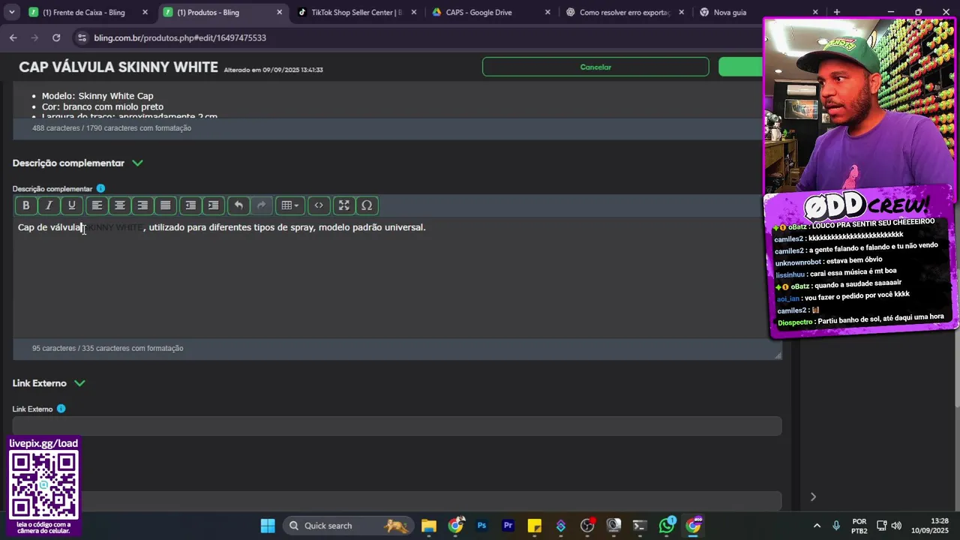
Task: Click the Cancelar button
Action: click(595, 67)
